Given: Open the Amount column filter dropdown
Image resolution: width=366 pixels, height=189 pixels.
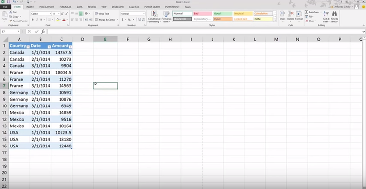Looking at the screenshot, I should [x=70, y=47].
